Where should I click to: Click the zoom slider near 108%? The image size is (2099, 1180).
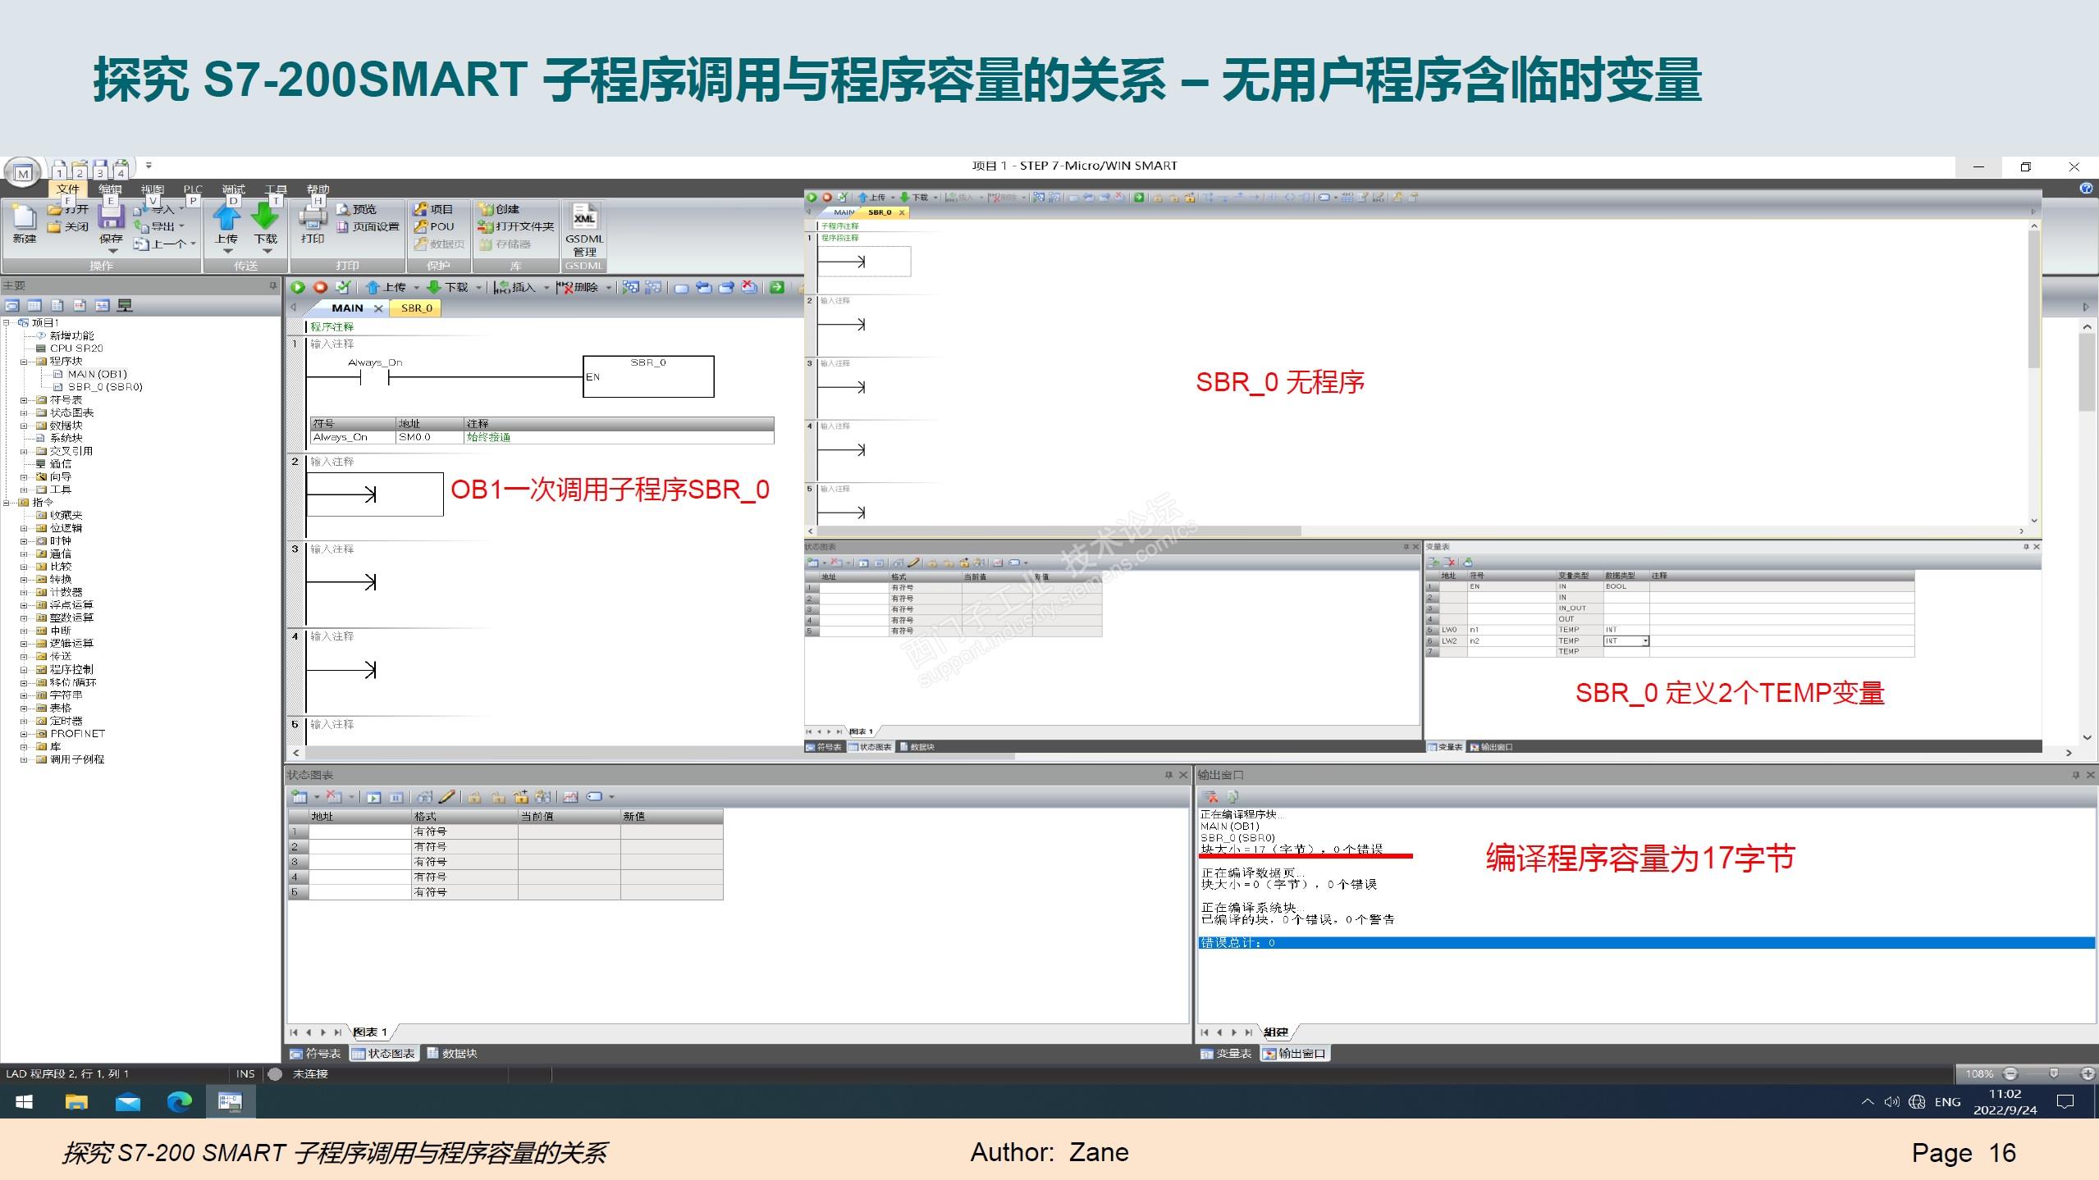click(x=2054, y=1073)
